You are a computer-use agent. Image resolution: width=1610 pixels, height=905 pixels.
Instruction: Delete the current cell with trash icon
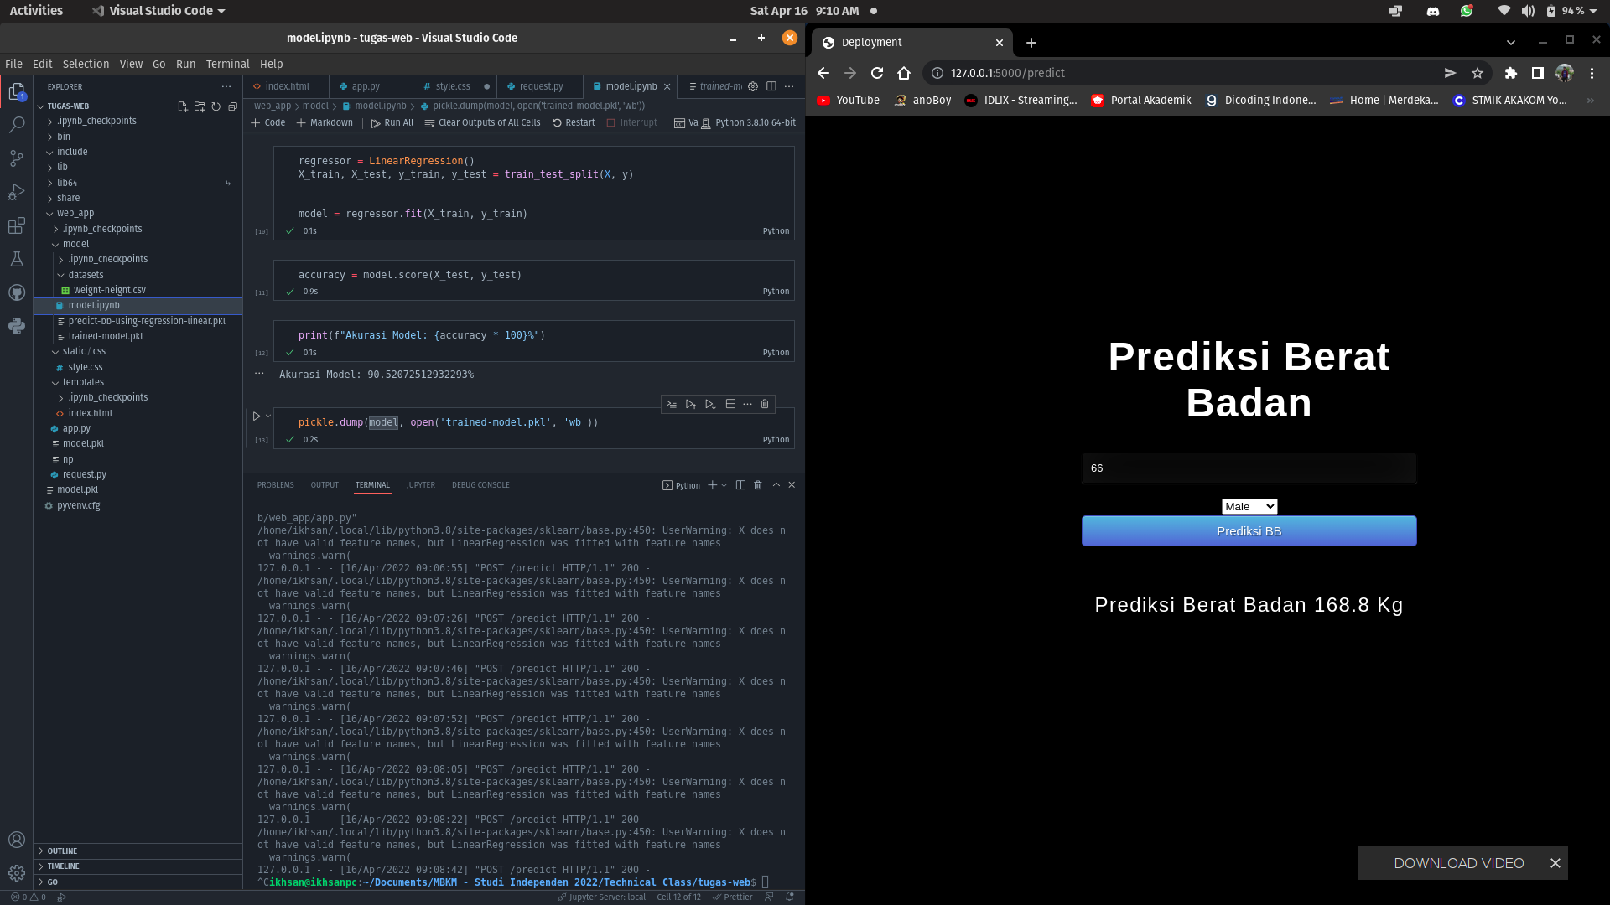(764, 404)
